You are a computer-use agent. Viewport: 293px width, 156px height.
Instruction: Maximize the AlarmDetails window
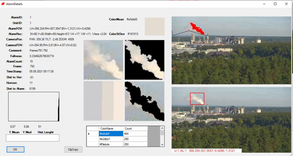pos(275,4)
